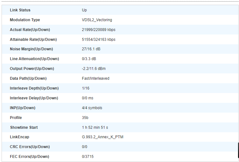239x162 pixels.
Task: Select the 51554/324163 kbps value
Action: pyautogui.click(x=99, y=40)
